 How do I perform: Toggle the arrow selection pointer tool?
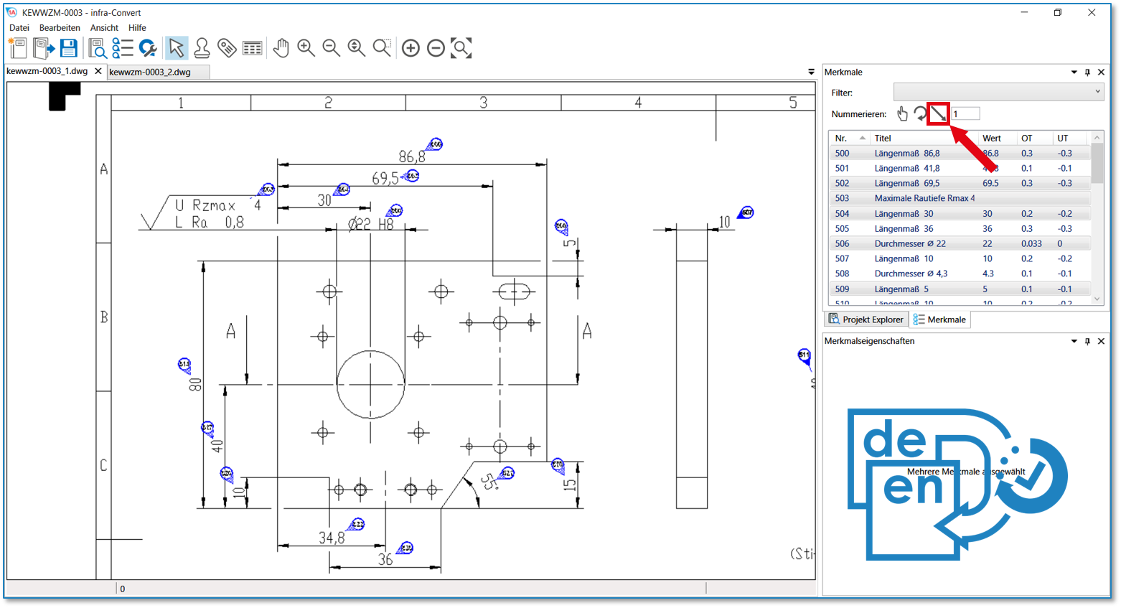pyautogui.click(x=176, y=48)
